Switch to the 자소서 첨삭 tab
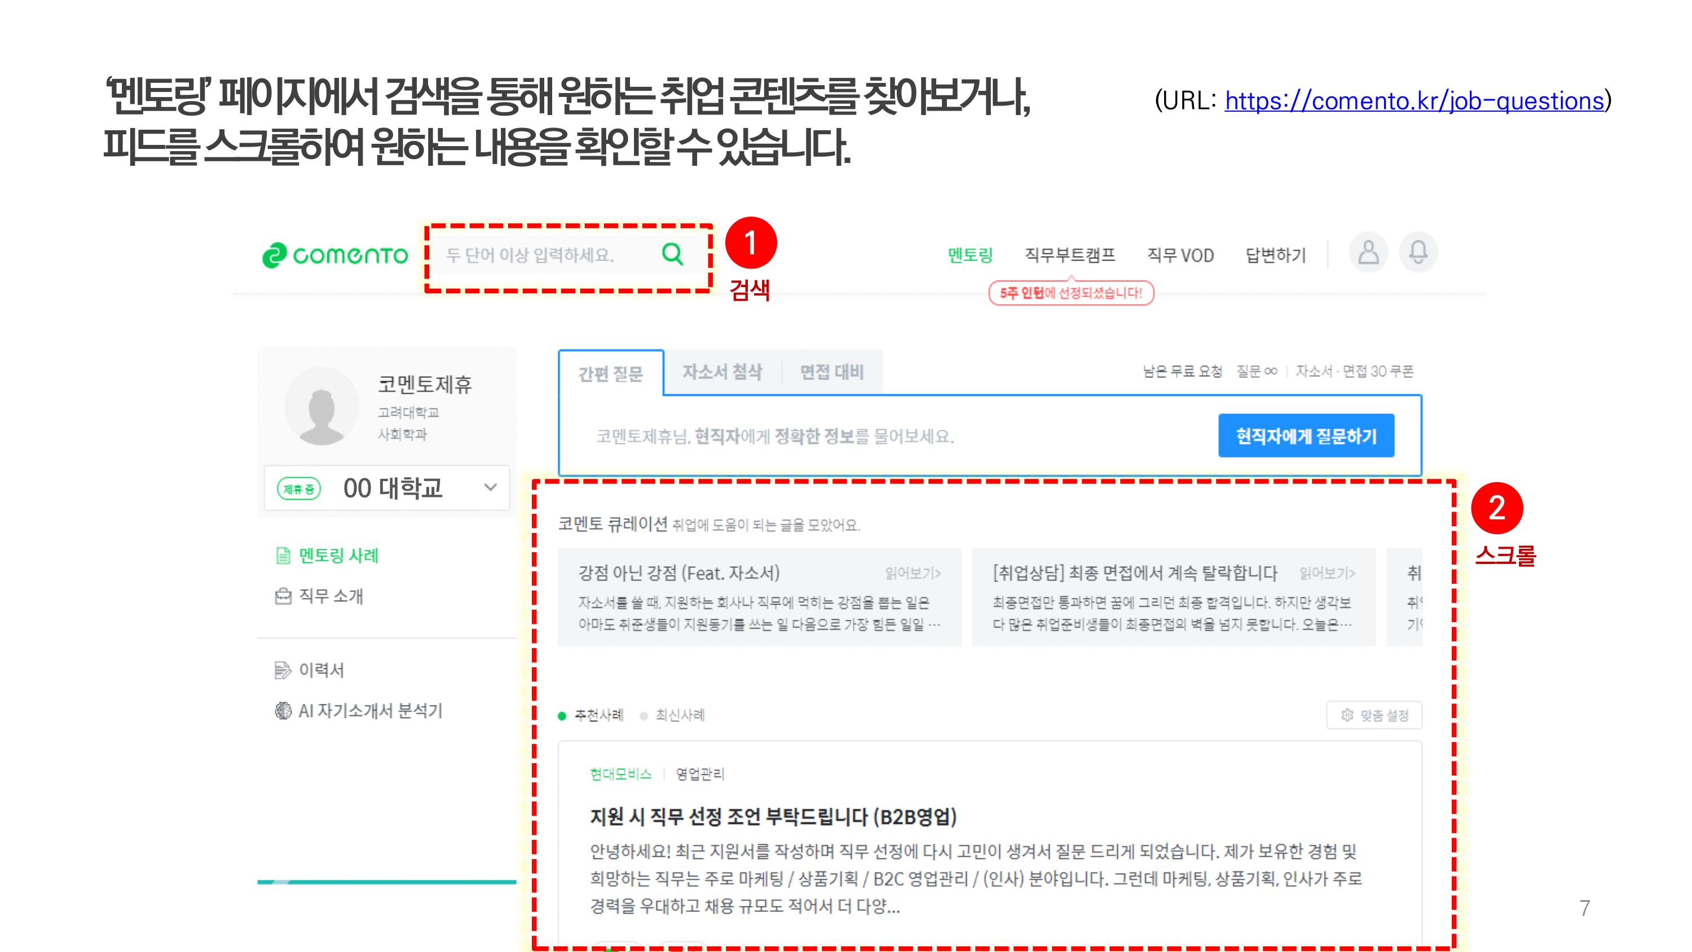1692x952 pixels. (x=722, y=373)
